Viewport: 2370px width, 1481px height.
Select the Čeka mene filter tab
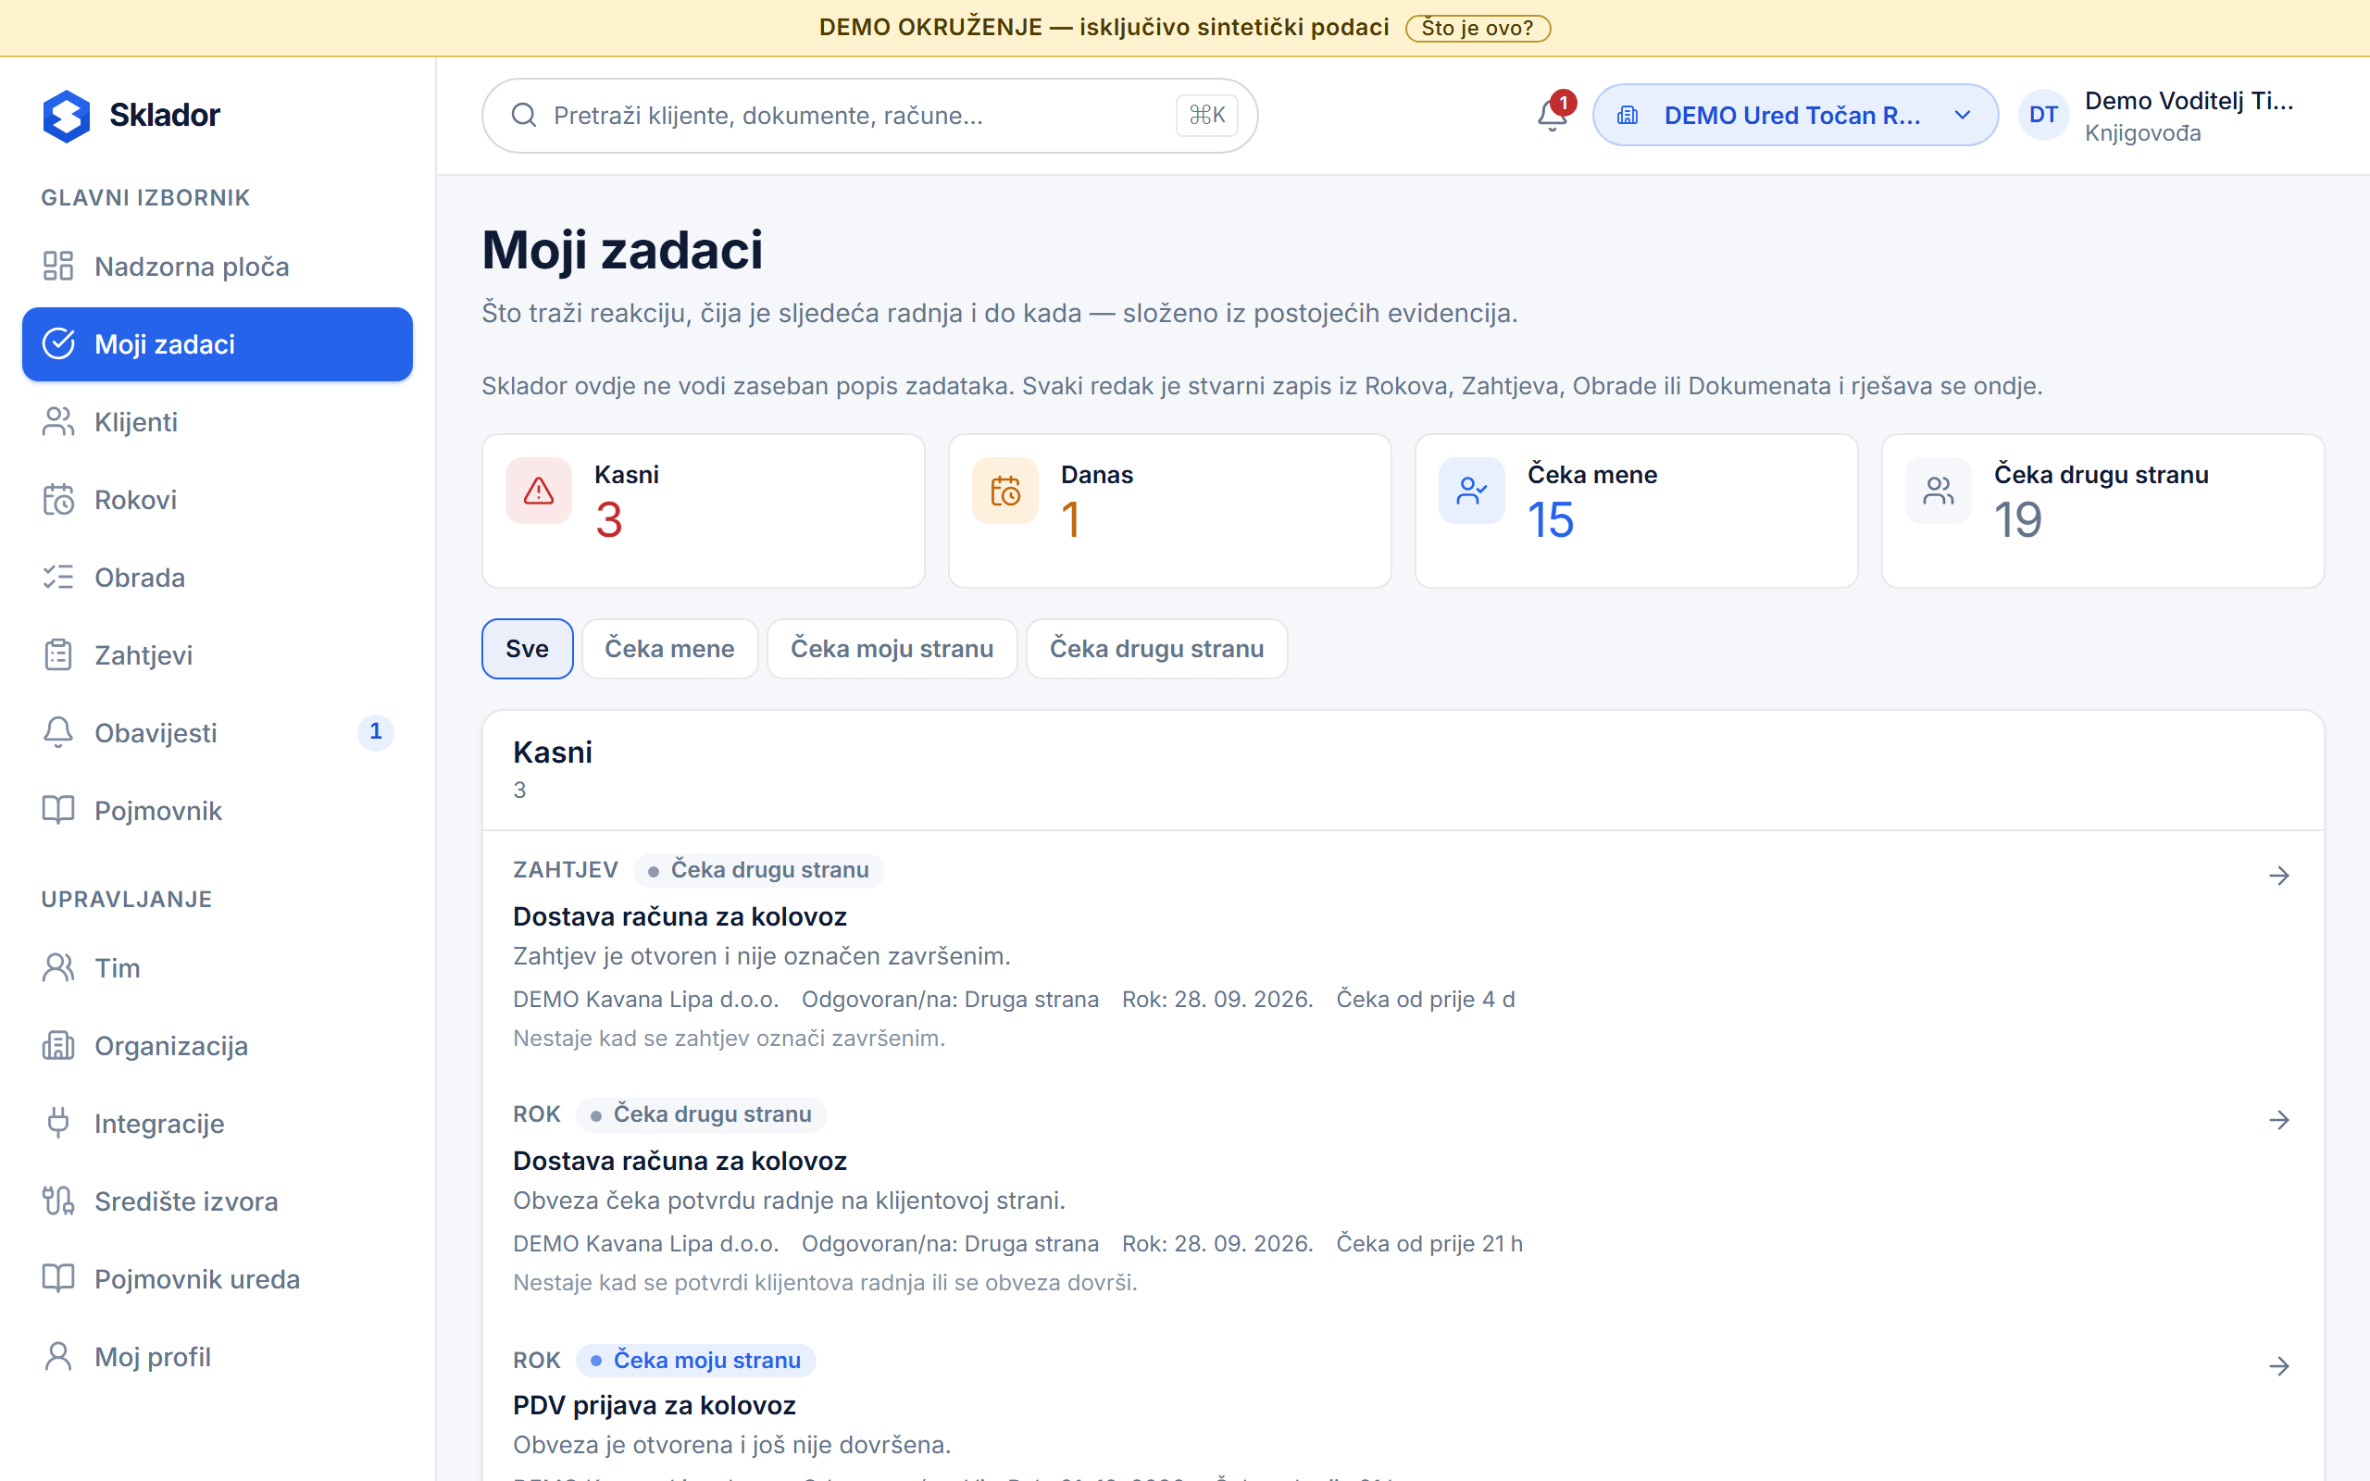click(670, 649)
